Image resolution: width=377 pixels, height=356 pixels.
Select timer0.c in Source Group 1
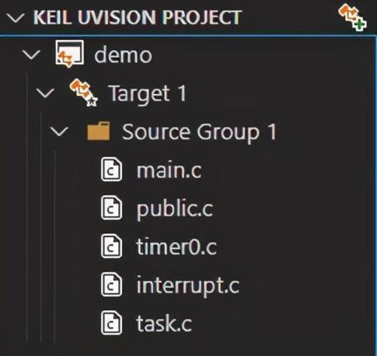[x=176, y=247]
